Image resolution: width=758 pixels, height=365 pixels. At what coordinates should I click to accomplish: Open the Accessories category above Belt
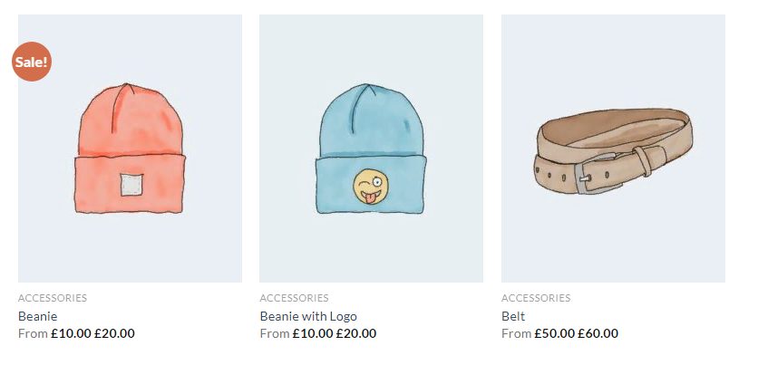coord(536,298)
